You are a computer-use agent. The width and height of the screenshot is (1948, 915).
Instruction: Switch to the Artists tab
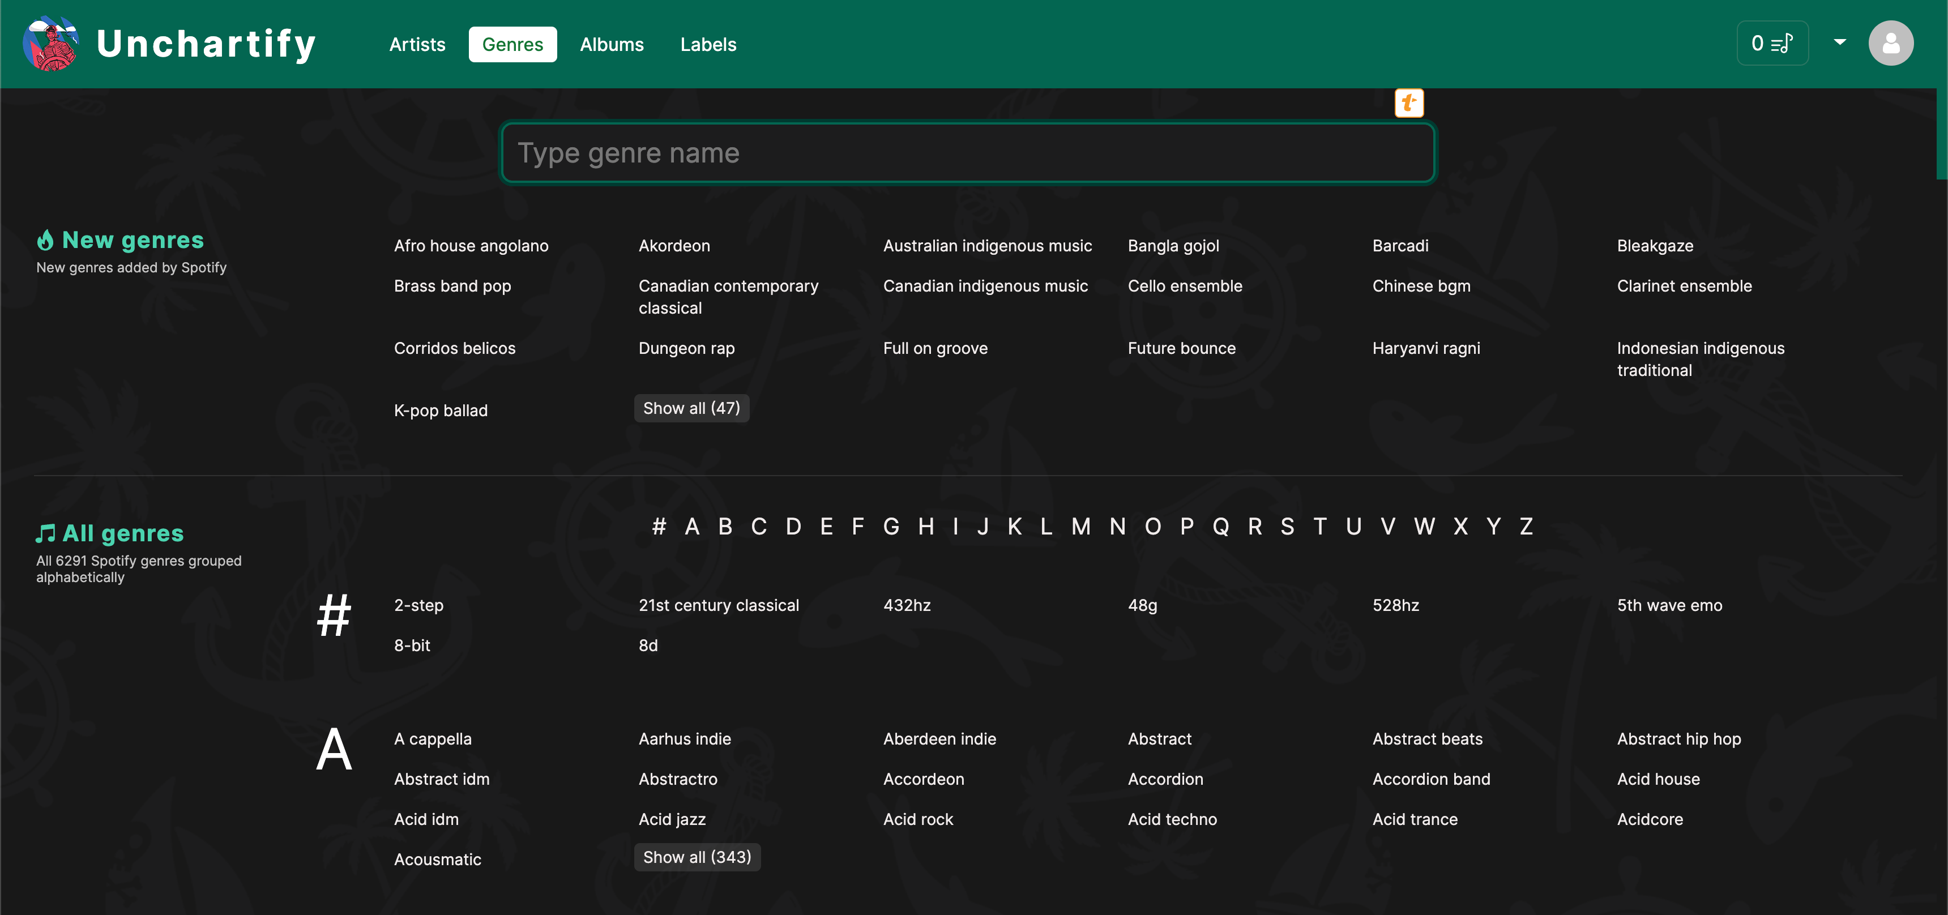point(417,45)
